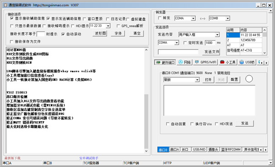This screenshot has height=167, width=275.
Task: Enable 只显示最新数据 checkbox
Action: [x=12, y=26]
